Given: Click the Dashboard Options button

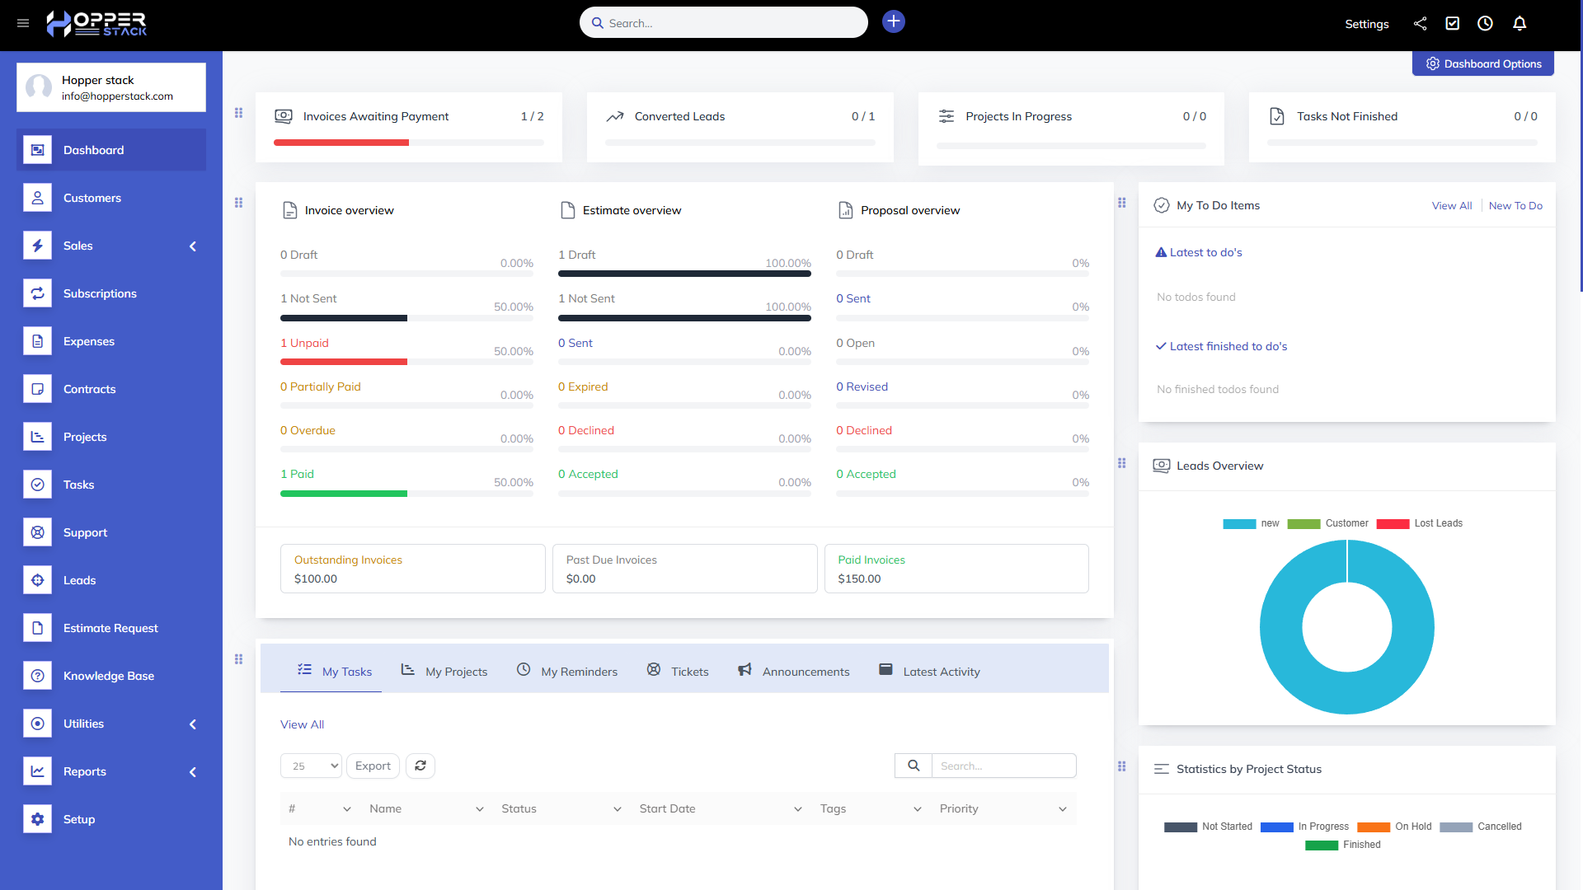Looking at the screenshot, I should pos(1482,63).
